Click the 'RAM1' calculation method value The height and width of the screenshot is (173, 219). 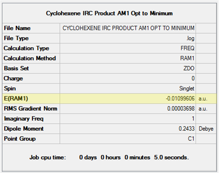187,58
